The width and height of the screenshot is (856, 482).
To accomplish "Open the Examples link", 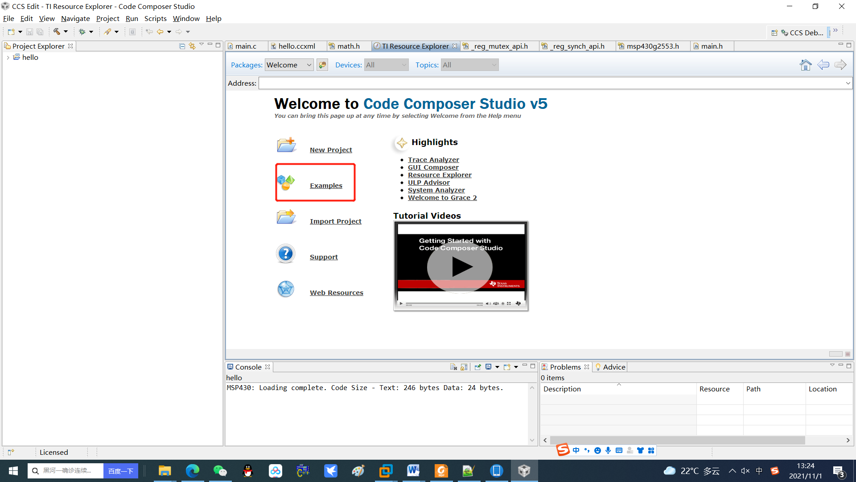I will 326,186.
